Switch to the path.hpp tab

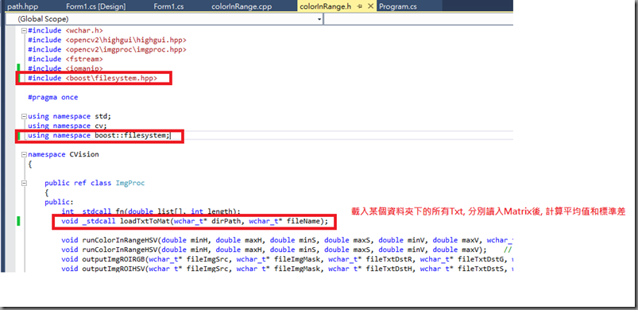(x=23, y=6)
